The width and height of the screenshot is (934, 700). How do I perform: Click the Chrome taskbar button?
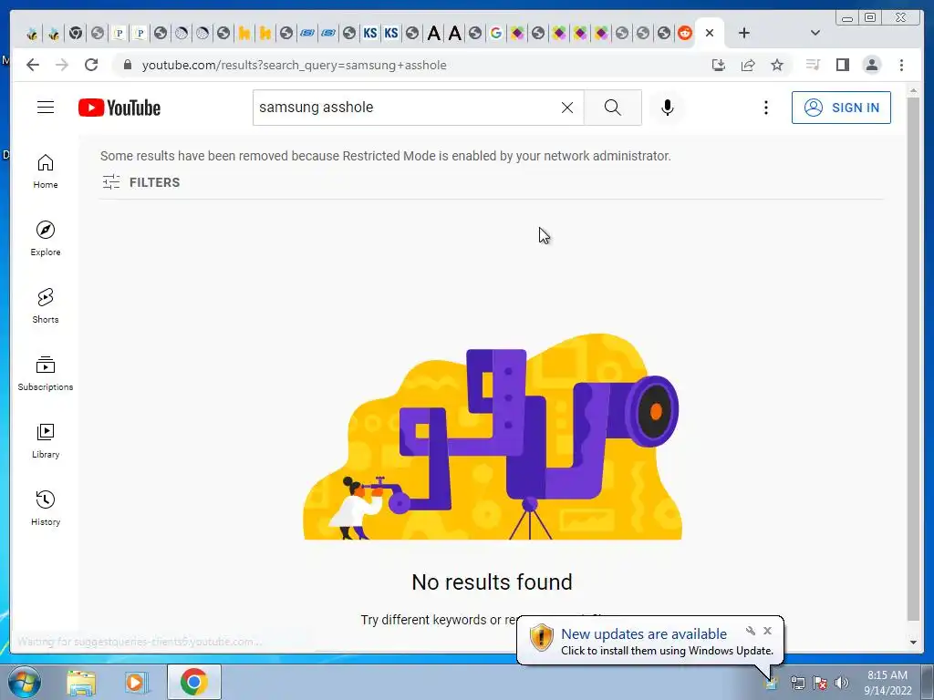193,682
